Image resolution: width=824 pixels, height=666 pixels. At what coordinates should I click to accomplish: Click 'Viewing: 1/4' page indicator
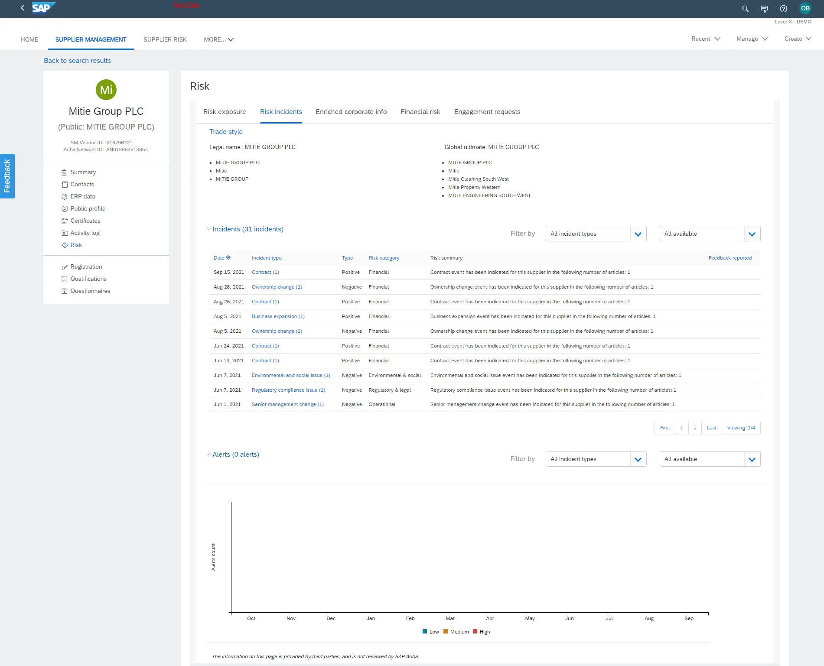pyautogui.click(x=741, y=428)
